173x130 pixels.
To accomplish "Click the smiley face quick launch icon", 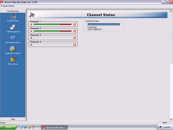I will [29, 127].
